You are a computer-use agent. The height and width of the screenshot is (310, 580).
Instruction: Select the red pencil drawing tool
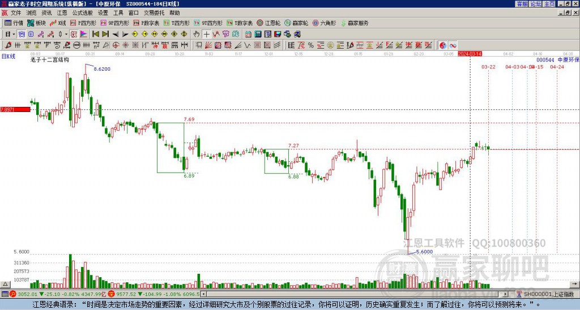(x=8, y=45)
